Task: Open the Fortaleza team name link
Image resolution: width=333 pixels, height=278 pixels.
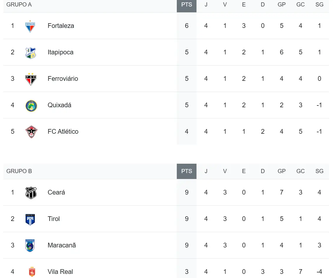Action: click(61, 26)
